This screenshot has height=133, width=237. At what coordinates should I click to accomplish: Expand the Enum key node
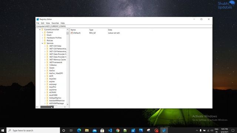(x=43, y=35)
